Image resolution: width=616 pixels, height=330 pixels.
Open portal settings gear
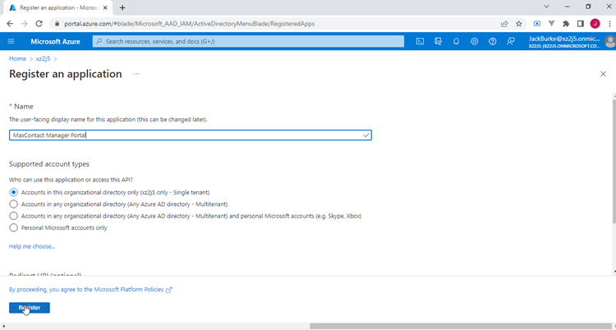(x=474, y=41)
